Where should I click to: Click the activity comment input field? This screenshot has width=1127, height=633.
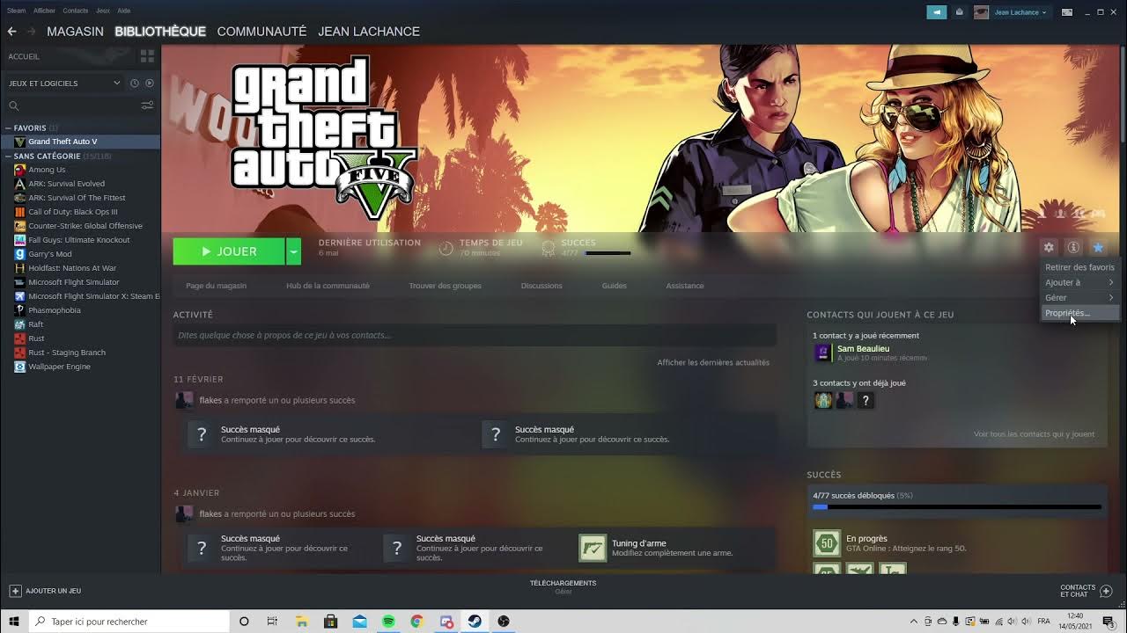point(475,335)
